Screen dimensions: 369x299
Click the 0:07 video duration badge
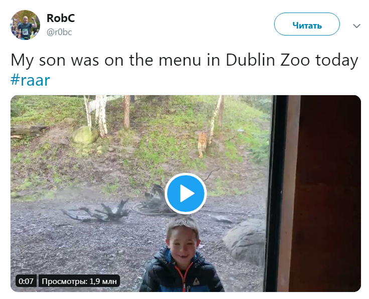coord(26,281)
